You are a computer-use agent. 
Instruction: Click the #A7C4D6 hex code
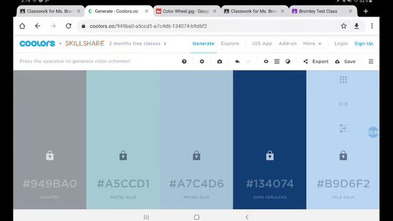196,184
